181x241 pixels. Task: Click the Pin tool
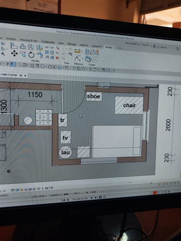click(57, 53)
